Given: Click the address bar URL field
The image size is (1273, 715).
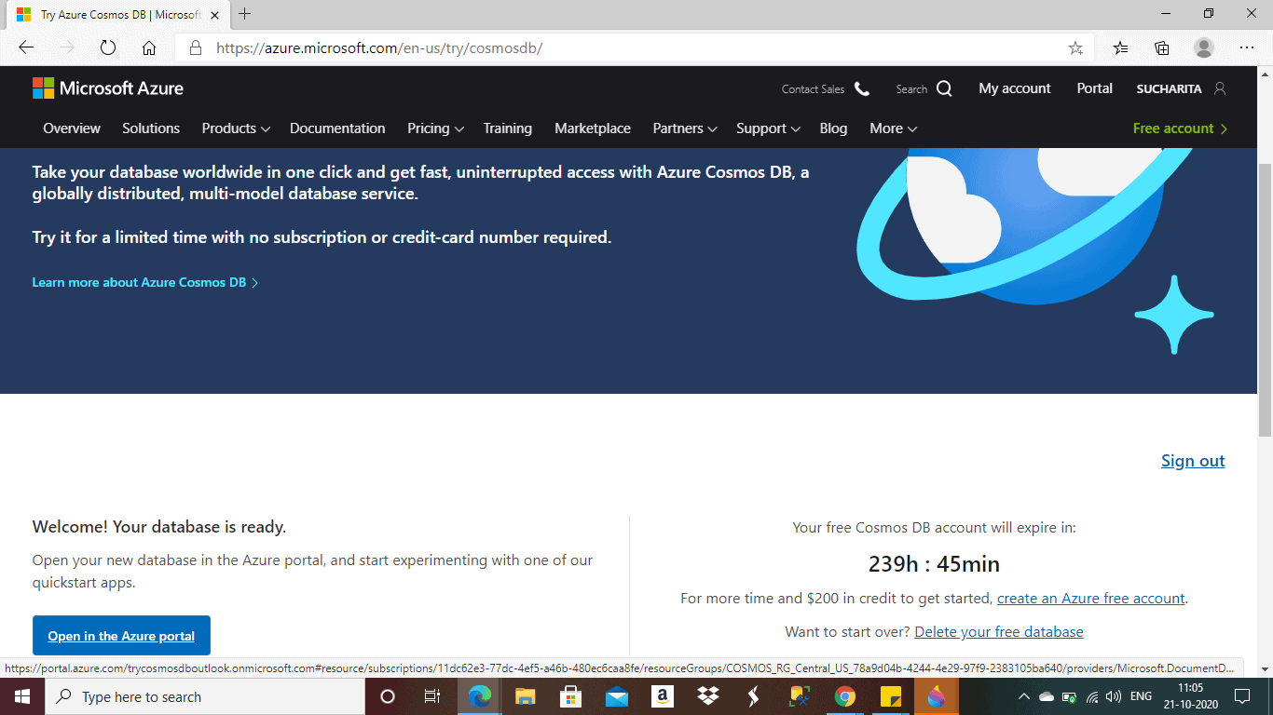Looking at the screenshot, I should (x=634, y=47).
